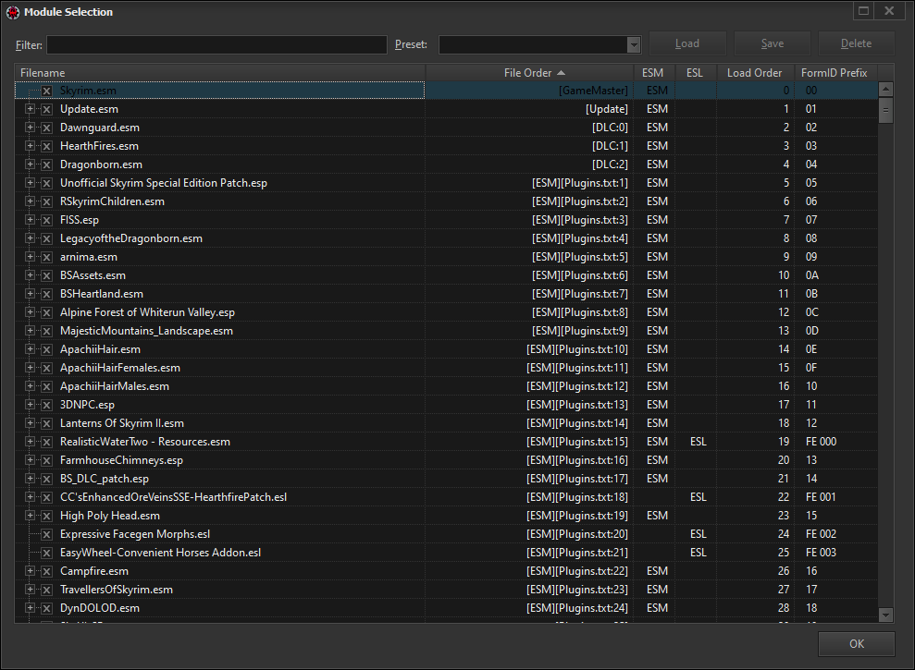Select the BS_DLC_patch.esp row

pyautogui.click(x=447, y=479)
